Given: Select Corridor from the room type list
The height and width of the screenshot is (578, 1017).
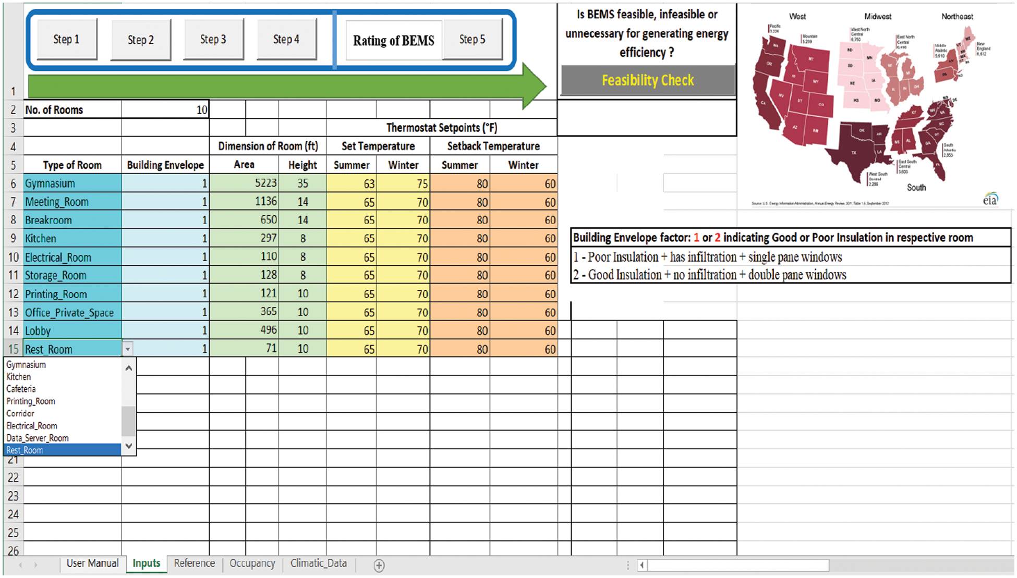Looking at the screenshot, I should 20,414.
